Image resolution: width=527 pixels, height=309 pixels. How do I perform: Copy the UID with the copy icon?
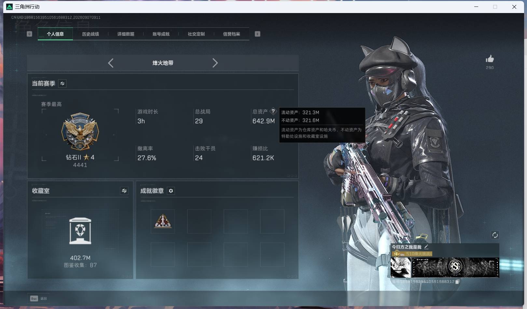point(457,282)
